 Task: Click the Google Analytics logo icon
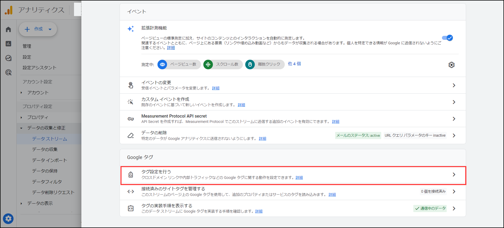pos(8,10)
